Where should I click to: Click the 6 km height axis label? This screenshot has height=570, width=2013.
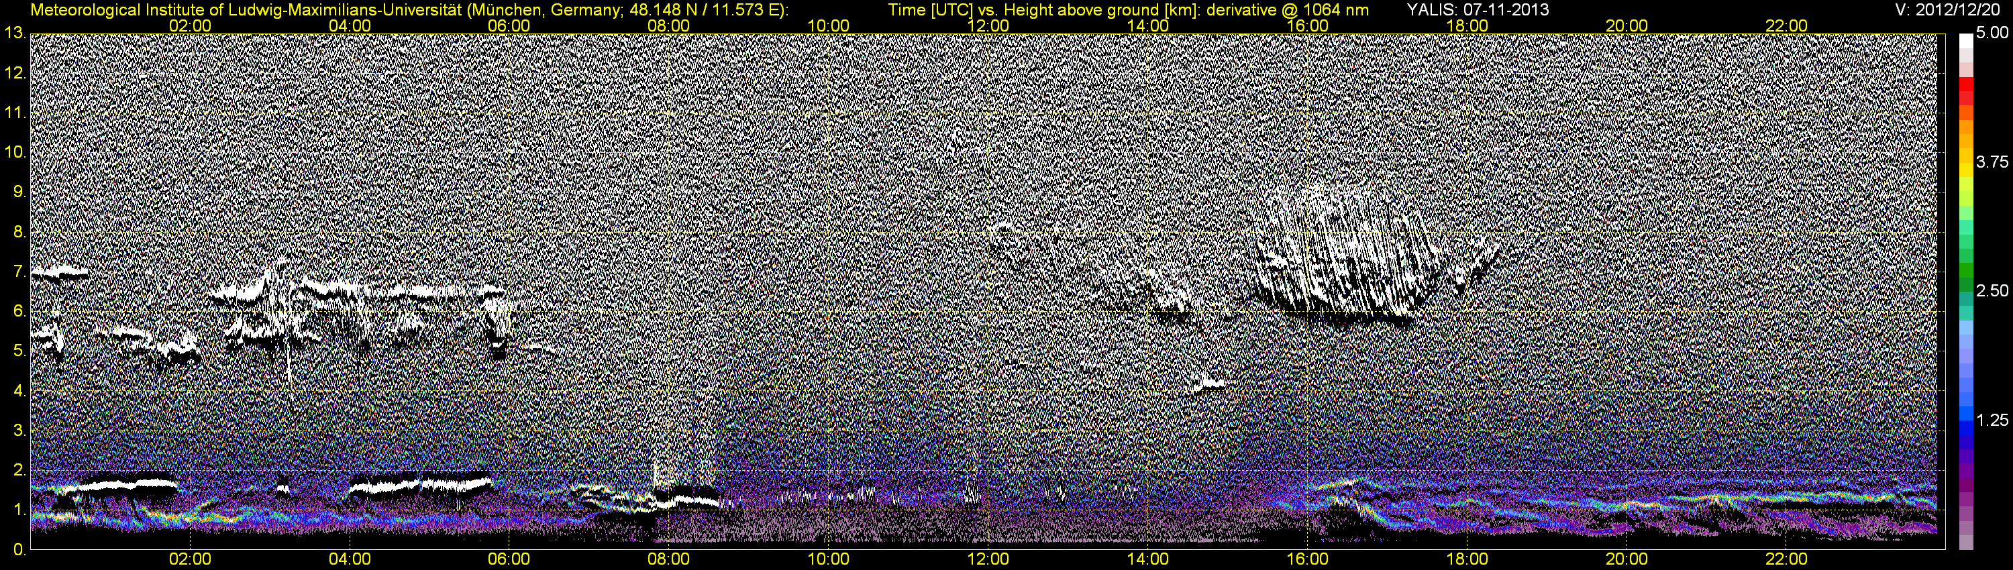(19, 312)
